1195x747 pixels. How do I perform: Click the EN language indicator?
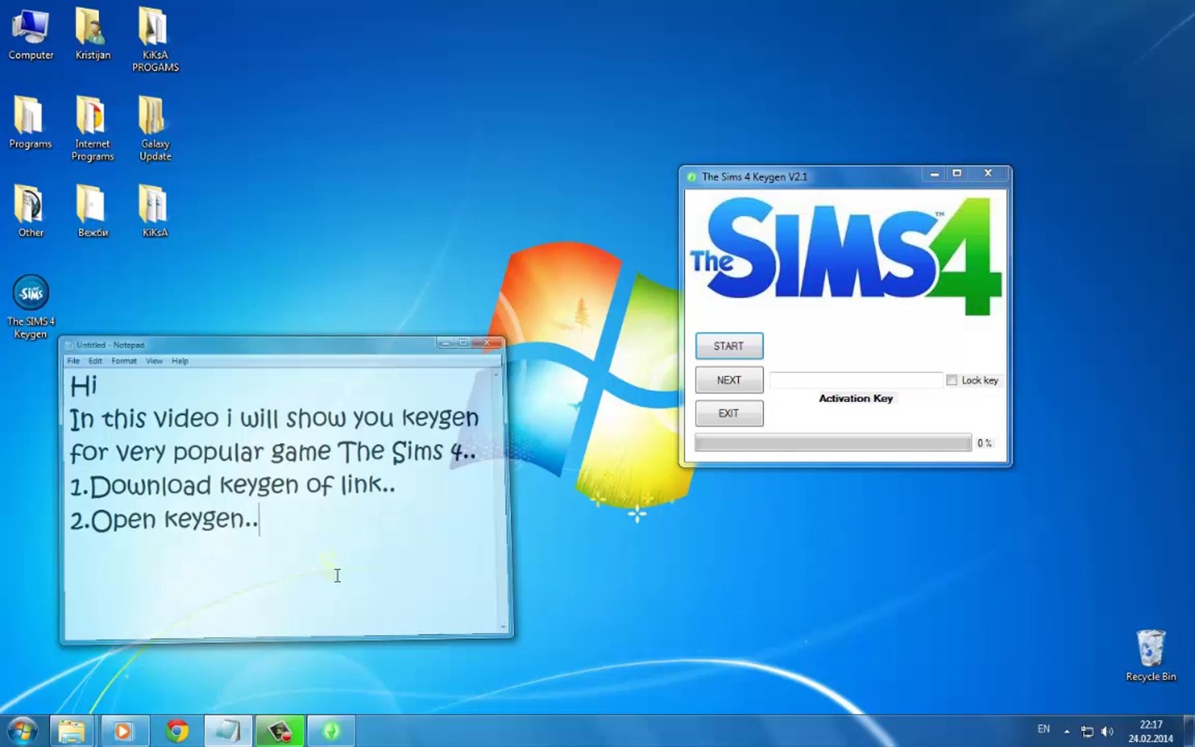pyautogui.click(x=1044, y=729)
